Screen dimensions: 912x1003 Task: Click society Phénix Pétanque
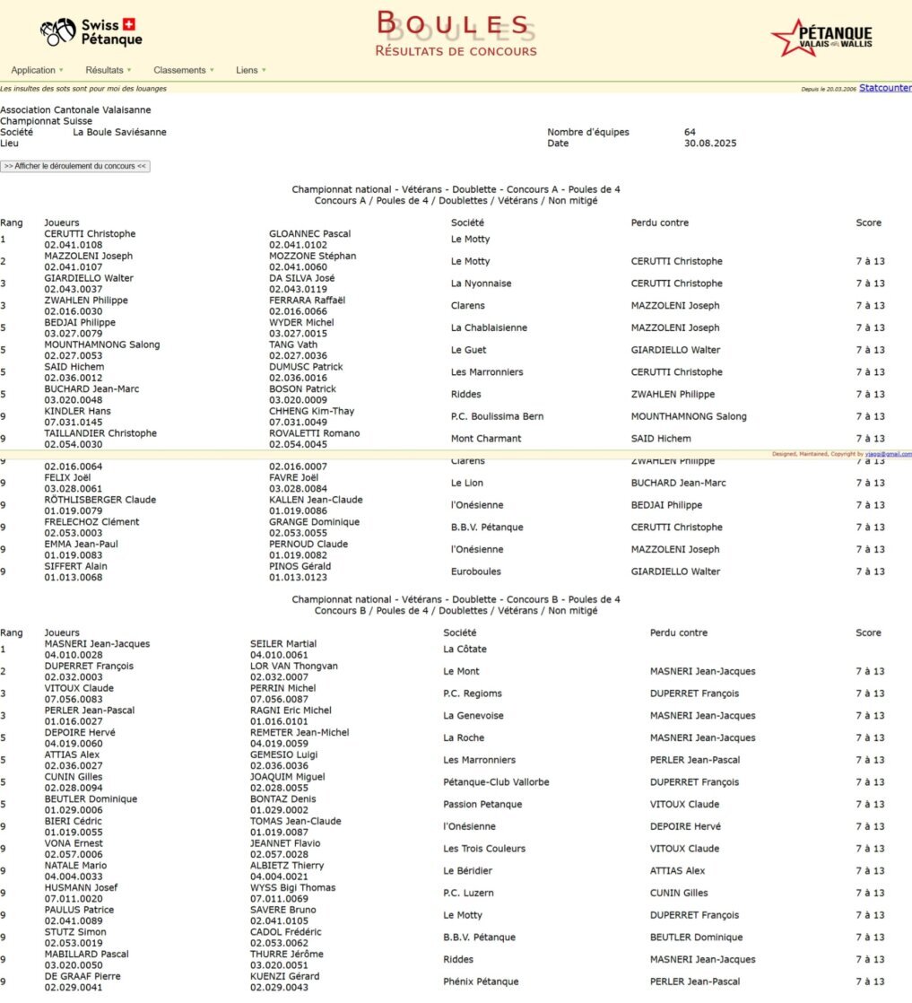(x=481, y=981)
